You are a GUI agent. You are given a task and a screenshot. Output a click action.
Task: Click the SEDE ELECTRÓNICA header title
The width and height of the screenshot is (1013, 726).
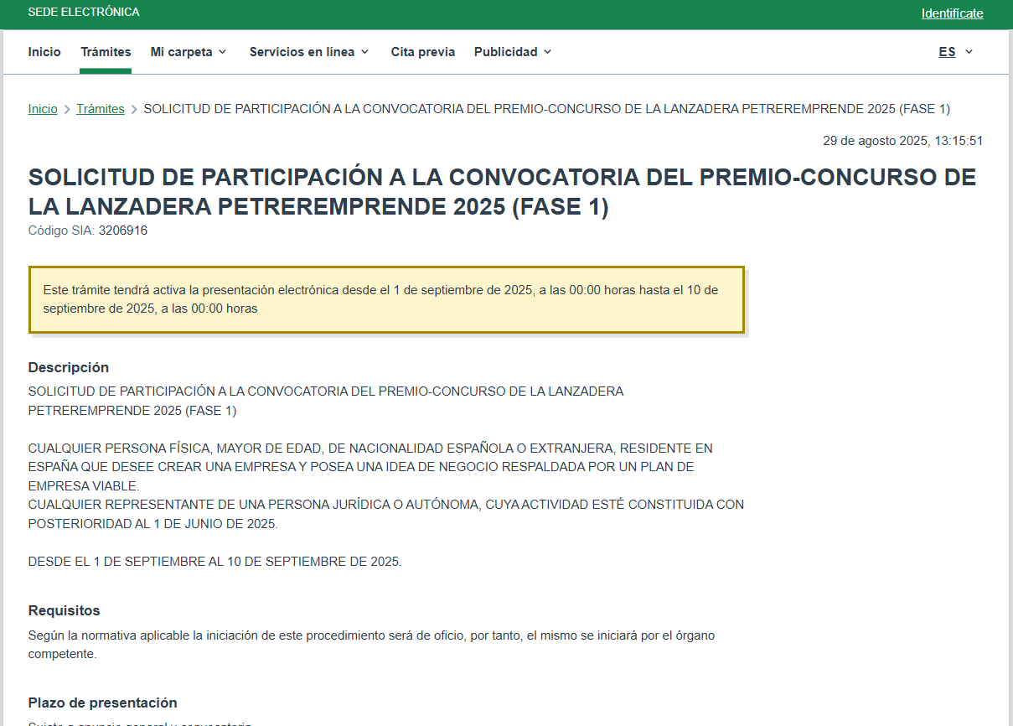tap(84, 13)
